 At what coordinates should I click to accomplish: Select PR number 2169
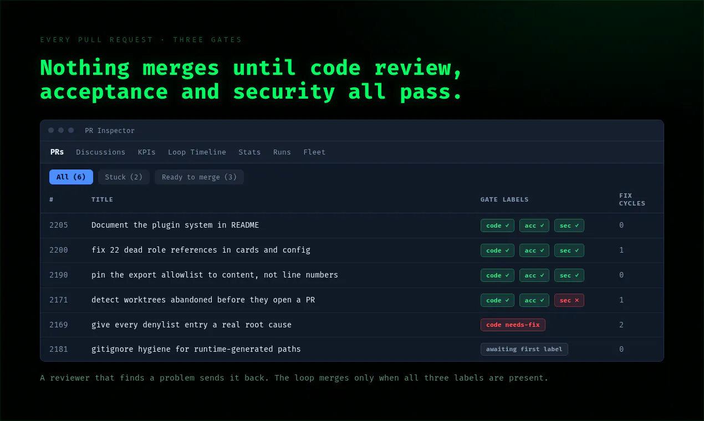[59, 325]
